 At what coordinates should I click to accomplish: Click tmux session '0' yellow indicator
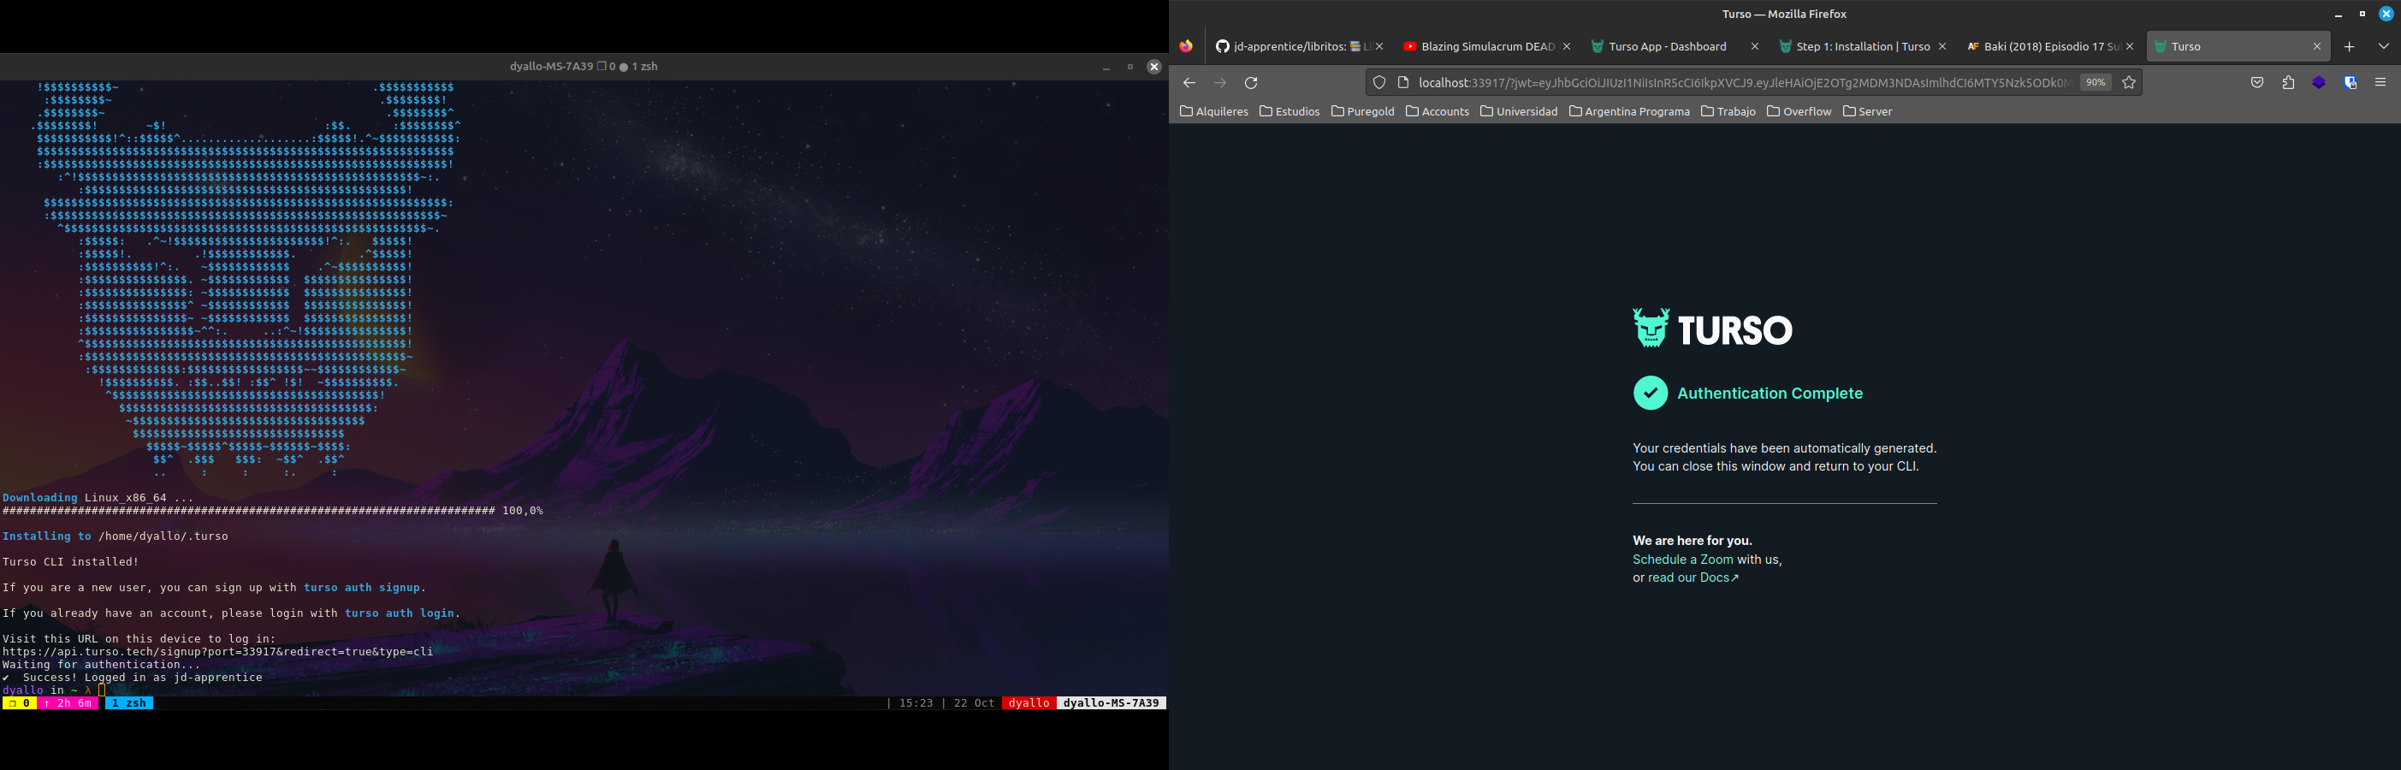[19, 703]
